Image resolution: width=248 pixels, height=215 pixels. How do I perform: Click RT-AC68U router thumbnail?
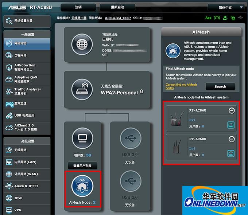(x=177, y=146)
